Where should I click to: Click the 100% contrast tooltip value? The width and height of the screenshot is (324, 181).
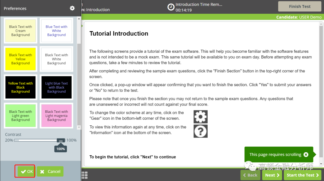[61, 149]
